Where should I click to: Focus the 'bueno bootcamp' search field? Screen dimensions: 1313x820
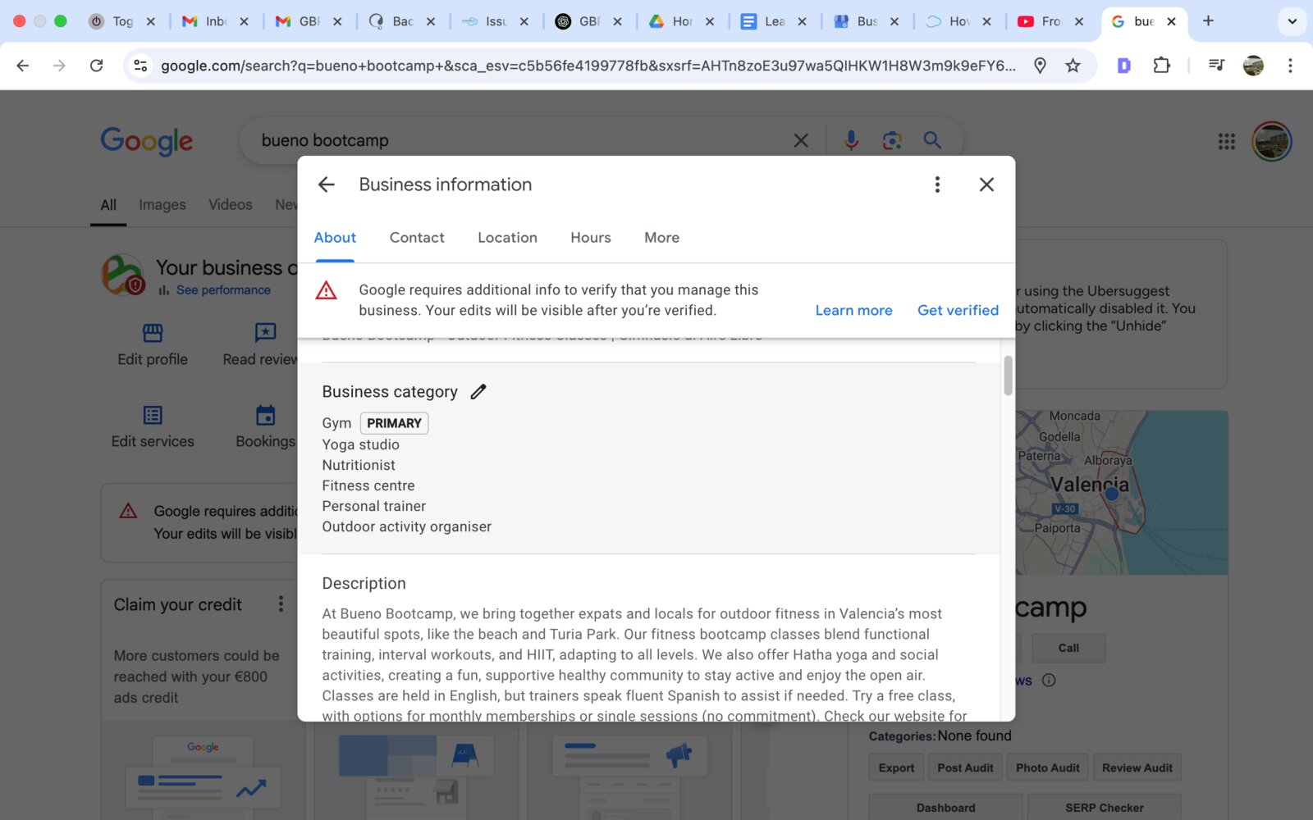(517, 141)
